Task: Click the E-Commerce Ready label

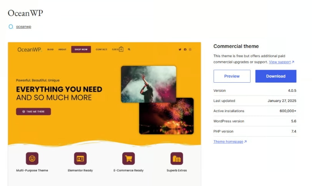Action: [x=129, y=171]
